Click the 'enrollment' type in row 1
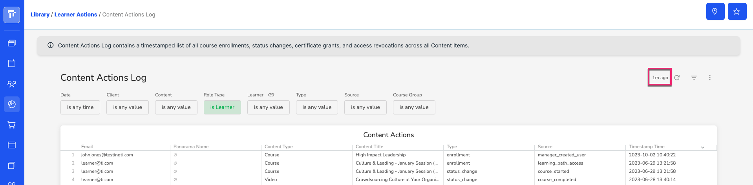Image resolution: width=753 pixels, height=185 pixels. click(458, 155)
